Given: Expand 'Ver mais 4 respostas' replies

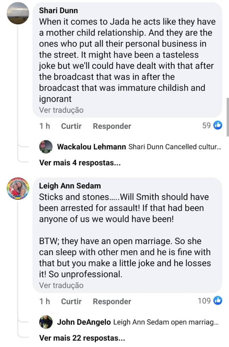Looking at the screenshot, I should point(80,163).
